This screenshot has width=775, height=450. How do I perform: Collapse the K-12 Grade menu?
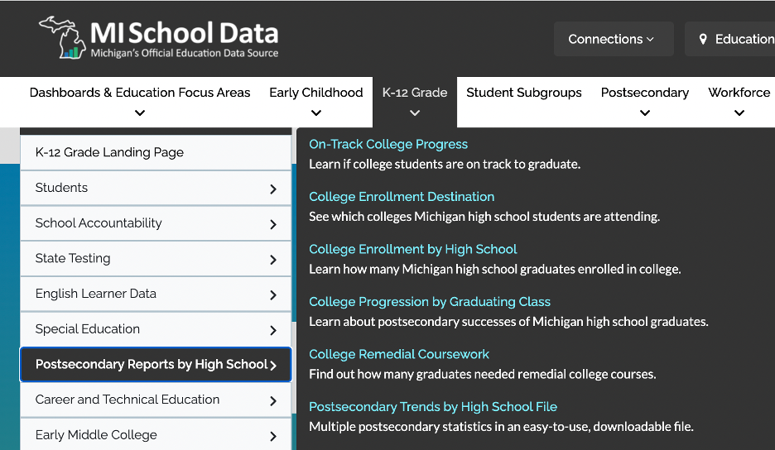pos(415,102)
